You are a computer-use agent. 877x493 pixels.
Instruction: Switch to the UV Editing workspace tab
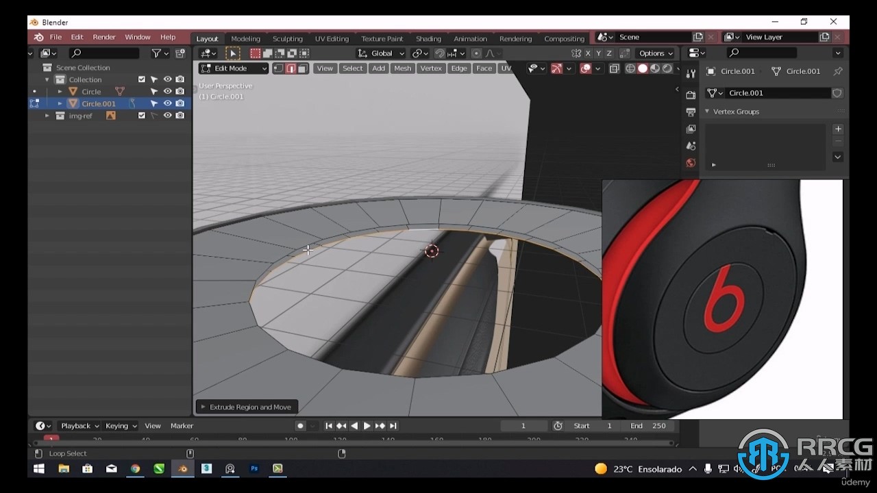pyautogui.click(x=332, y=39)
